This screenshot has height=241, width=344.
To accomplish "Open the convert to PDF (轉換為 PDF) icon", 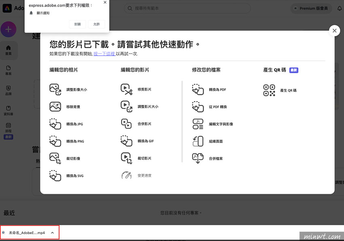I will pyautogui.click(x=198, y=90).
